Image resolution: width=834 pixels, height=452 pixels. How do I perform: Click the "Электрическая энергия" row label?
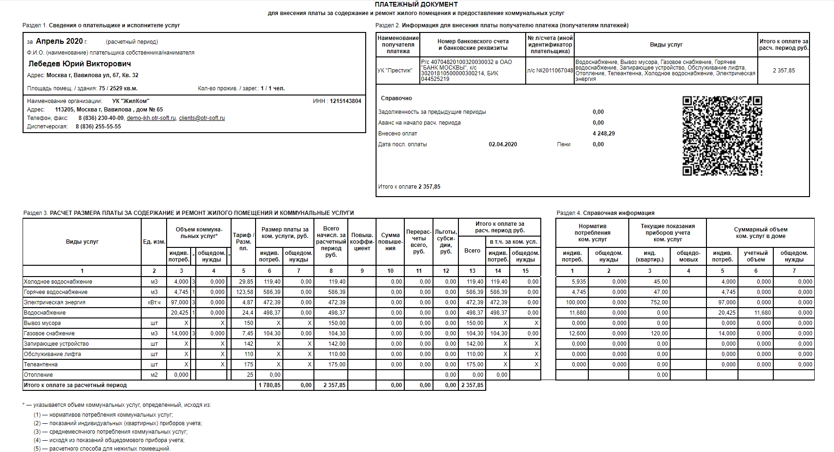55,302
